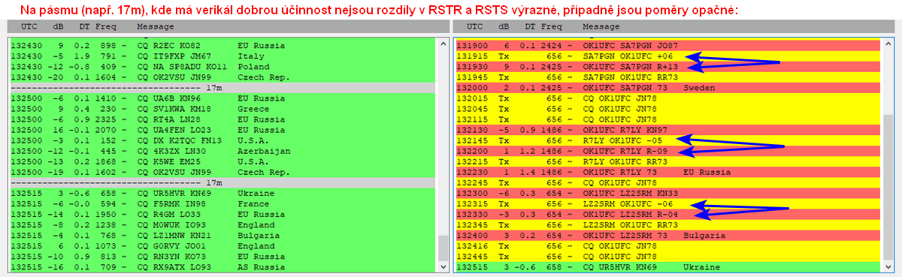Select Tx SA7PGN OK1UFC +06 yellow row
Viewport: 902px width, 277px height.
coord(668,56)
